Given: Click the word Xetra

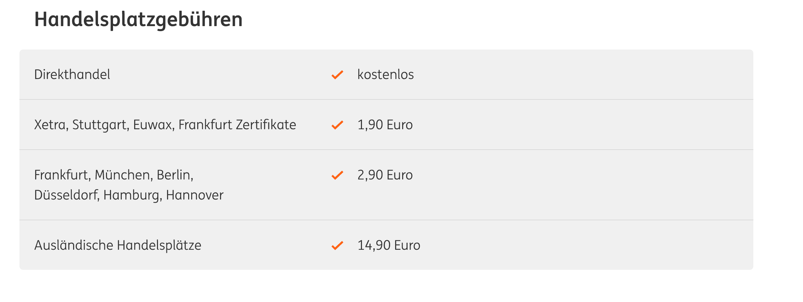Looking at the screenshot, I should pos(50,125).
